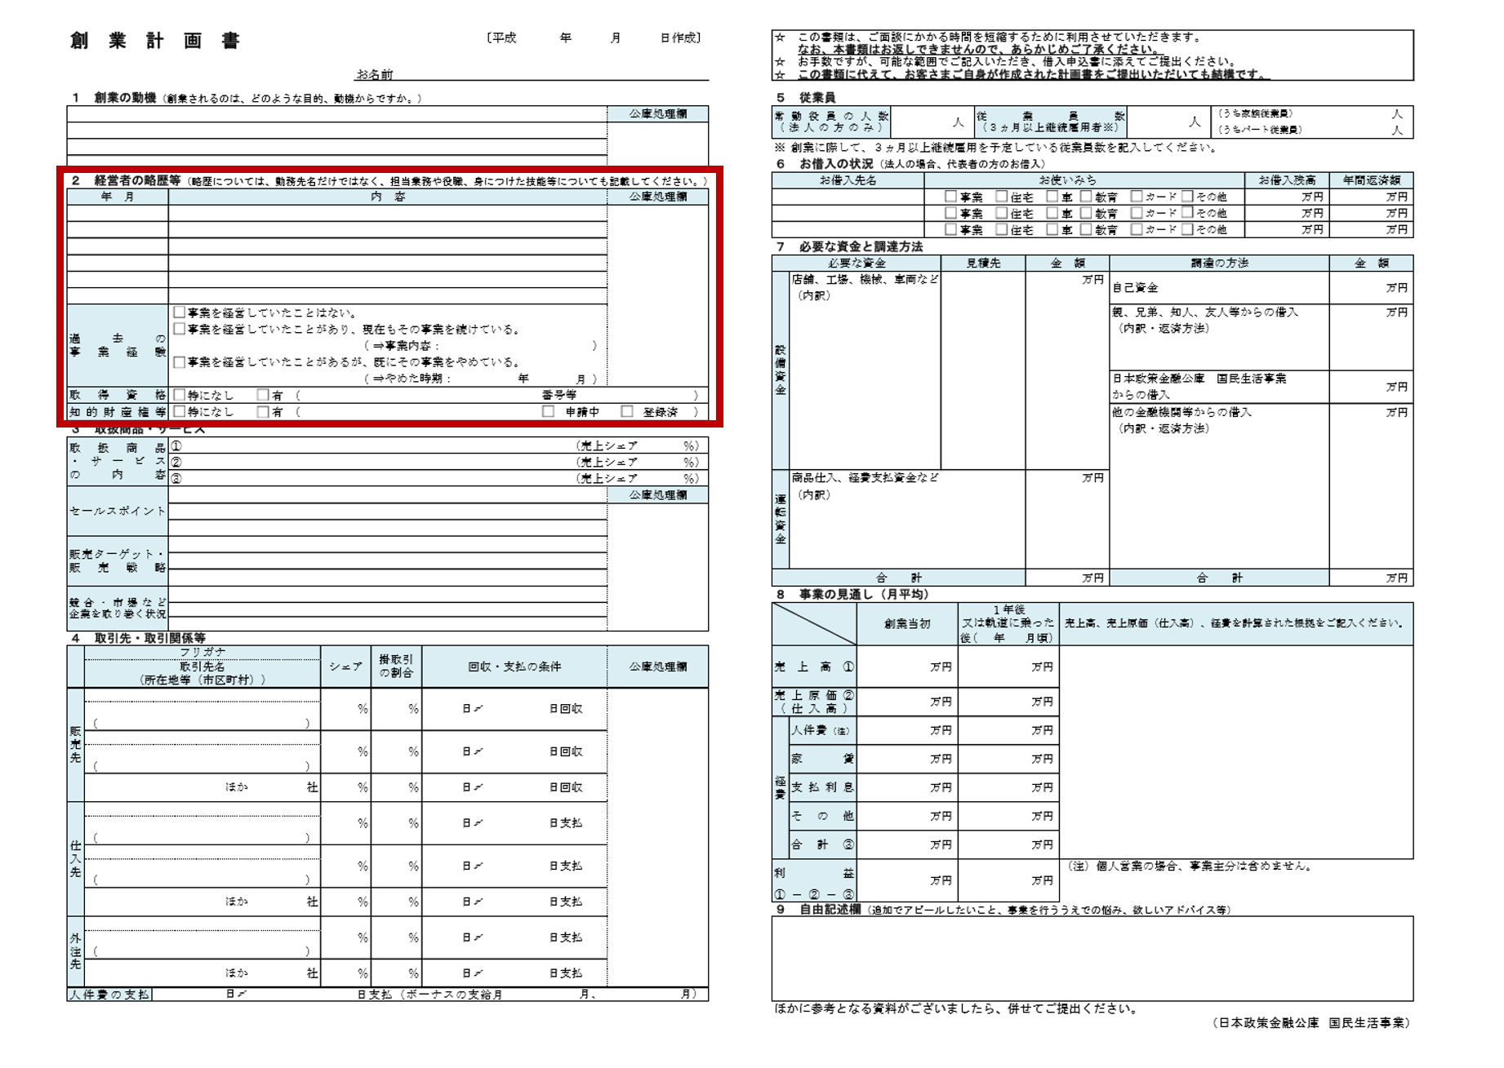Click the 日本政策金融公庫 国民生活事業 footer text
This screenshot has height=1068, width=1504.
[1311, 1023]
